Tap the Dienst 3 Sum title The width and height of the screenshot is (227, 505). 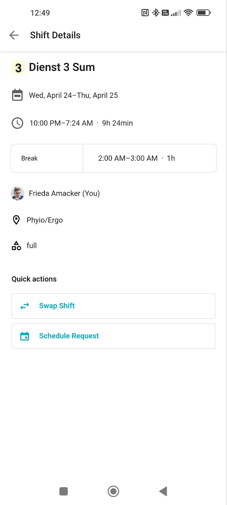[62, 67]
